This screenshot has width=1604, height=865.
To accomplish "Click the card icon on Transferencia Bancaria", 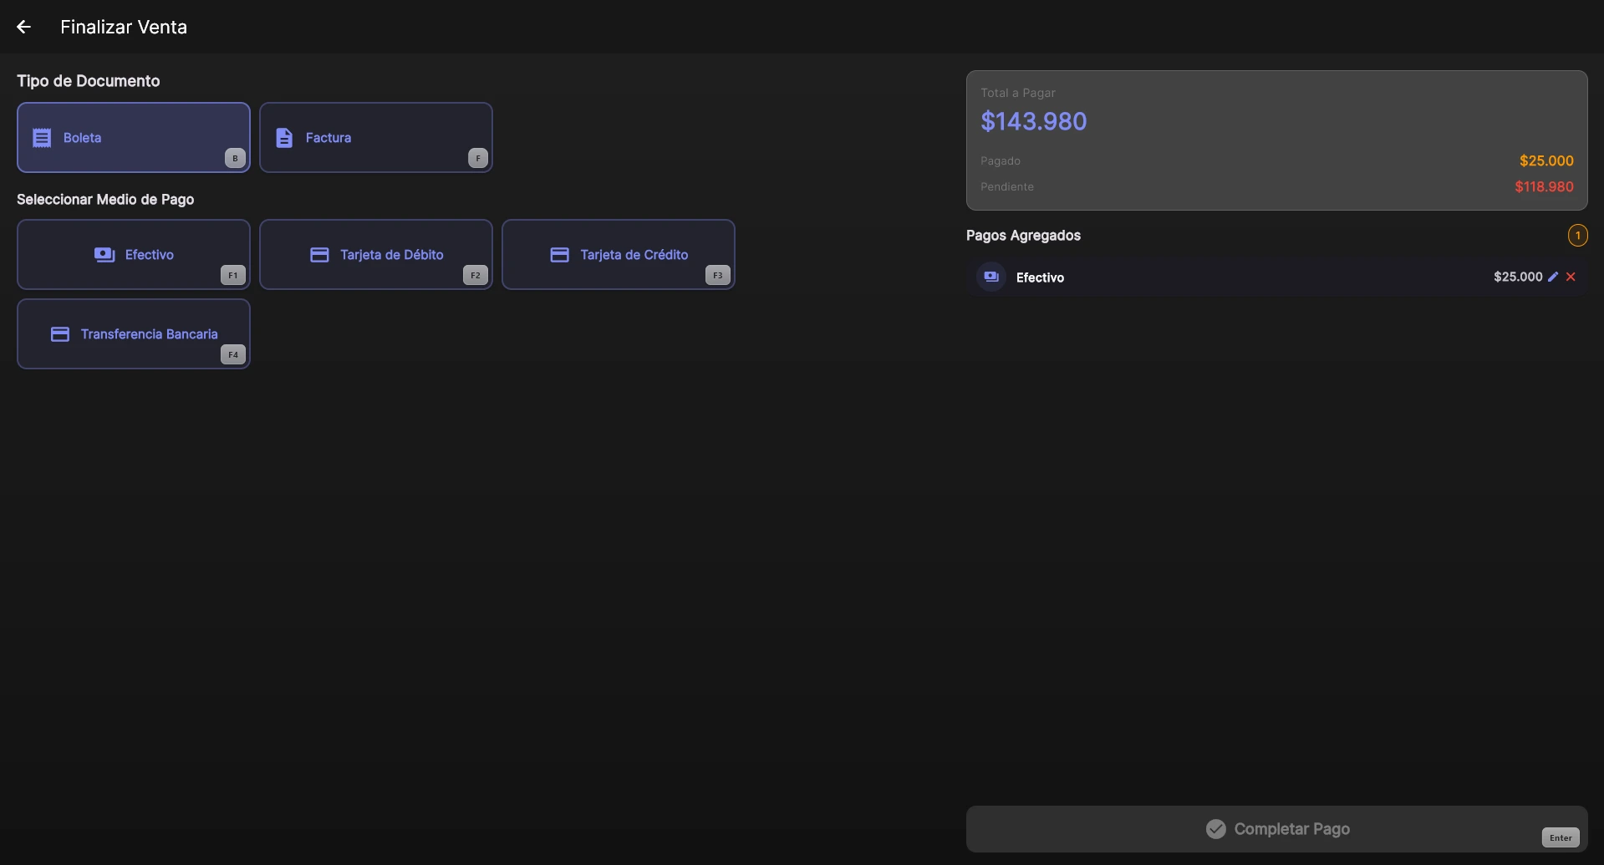I will [60, 334].
